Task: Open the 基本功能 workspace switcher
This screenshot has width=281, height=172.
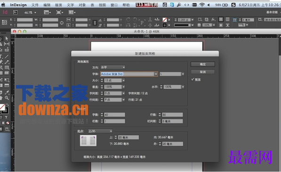Action: [272, 12]
